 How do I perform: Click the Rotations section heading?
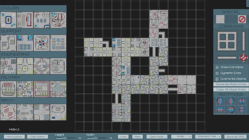click(x=231, y=94)
